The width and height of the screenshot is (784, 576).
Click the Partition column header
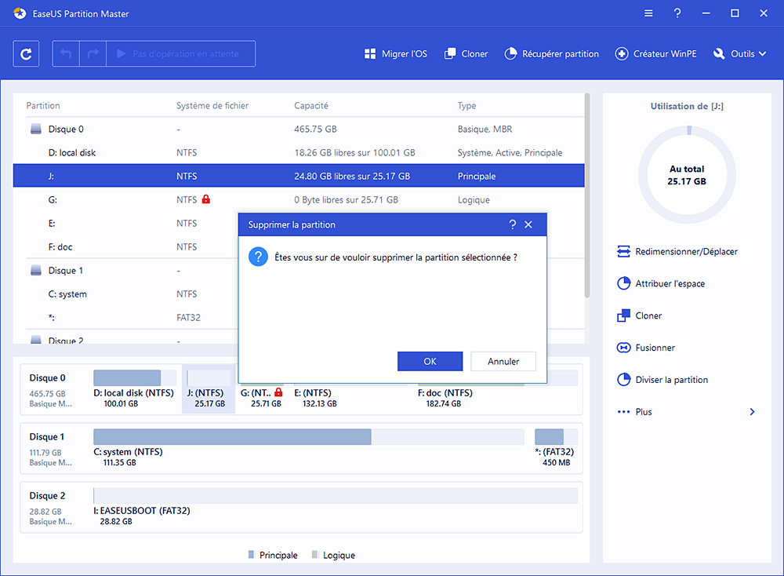[x=43, y=106]
